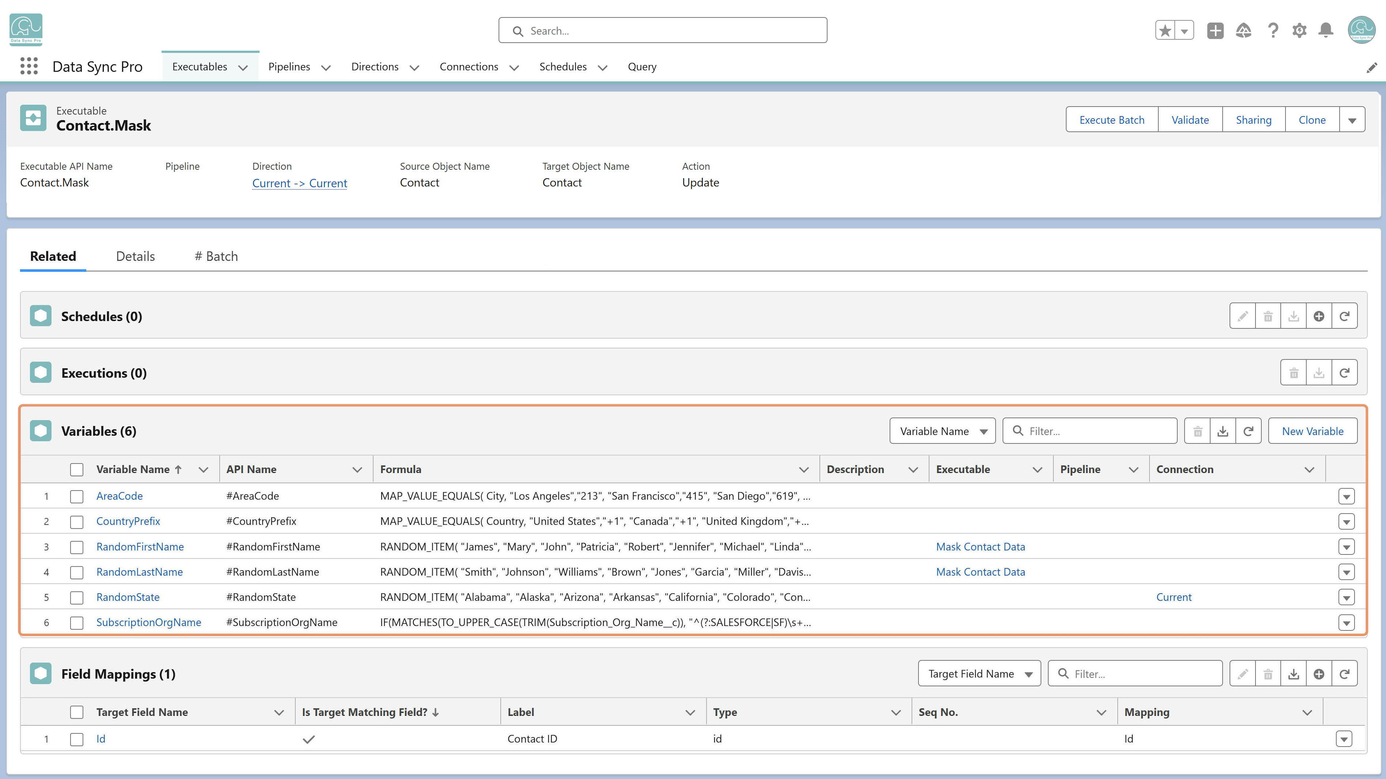Image resolution: width=1386 pixels, height=779 pixels.
Task: Click the Favorites star icon
Action: (1165, 31)
